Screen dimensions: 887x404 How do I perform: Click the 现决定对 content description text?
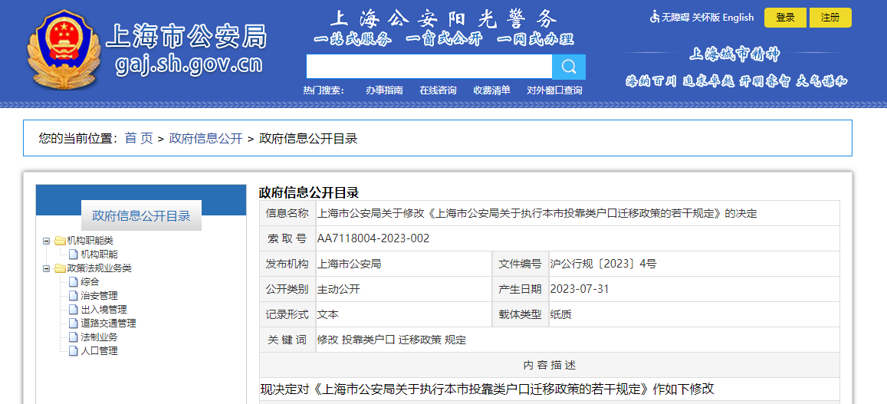[487, 389]
